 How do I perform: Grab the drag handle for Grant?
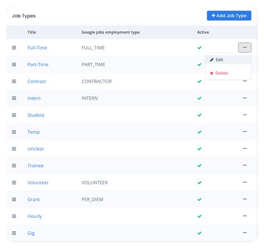[14, 200]
